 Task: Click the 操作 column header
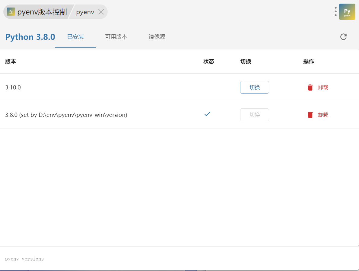[x=309, y=61]
